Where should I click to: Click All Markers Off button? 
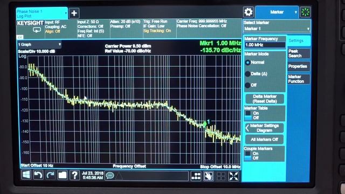(x=264, y=140)
